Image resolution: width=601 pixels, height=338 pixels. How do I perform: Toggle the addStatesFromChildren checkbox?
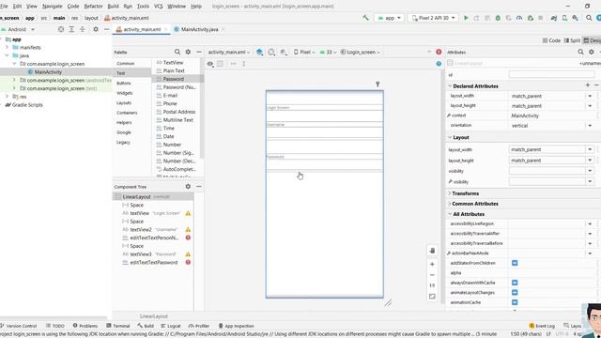tap(515, 263)
